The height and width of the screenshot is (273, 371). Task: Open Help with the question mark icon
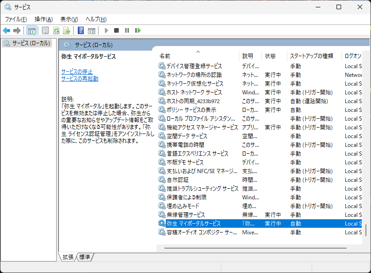point(81,30)
